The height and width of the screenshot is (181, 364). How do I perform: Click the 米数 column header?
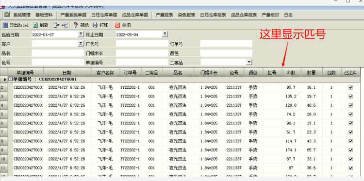tap(292, 72)
